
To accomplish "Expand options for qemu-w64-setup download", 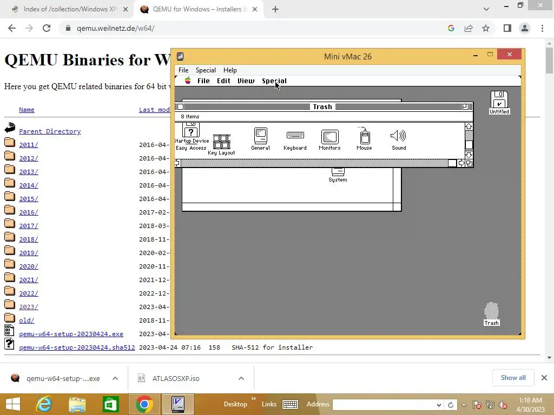I will tap(115, 378).
